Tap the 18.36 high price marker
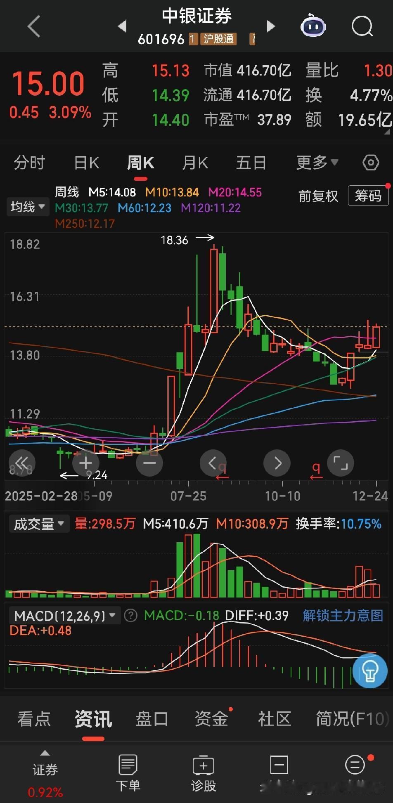 [174, 240]
